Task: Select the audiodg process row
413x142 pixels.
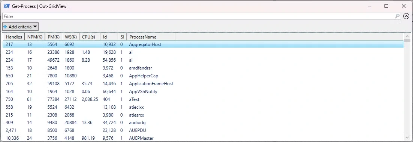Action: (203, 123)
